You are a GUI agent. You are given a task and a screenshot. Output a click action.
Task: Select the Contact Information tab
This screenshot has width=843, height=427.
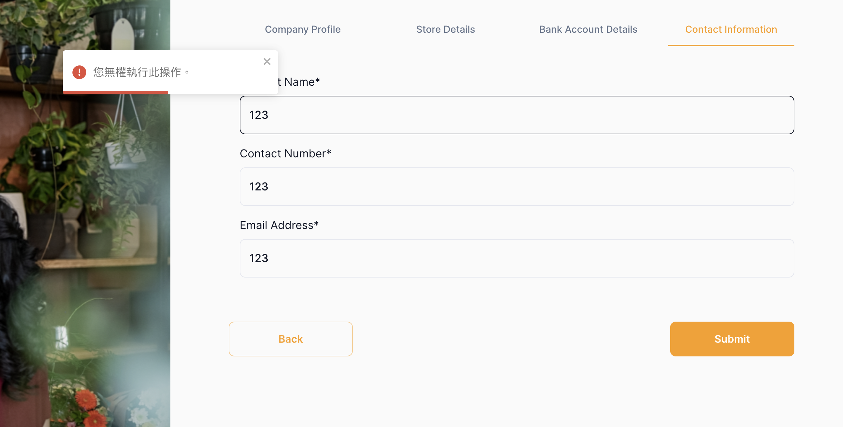(x=731, y=30)
